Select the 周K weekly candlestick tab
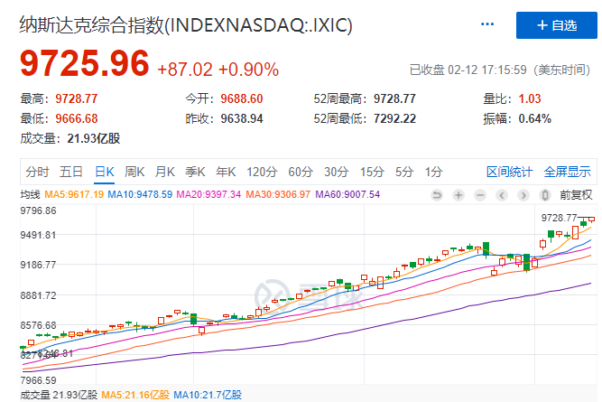Image resolution: width=602 pixels, height=402 pixels. 134,172
